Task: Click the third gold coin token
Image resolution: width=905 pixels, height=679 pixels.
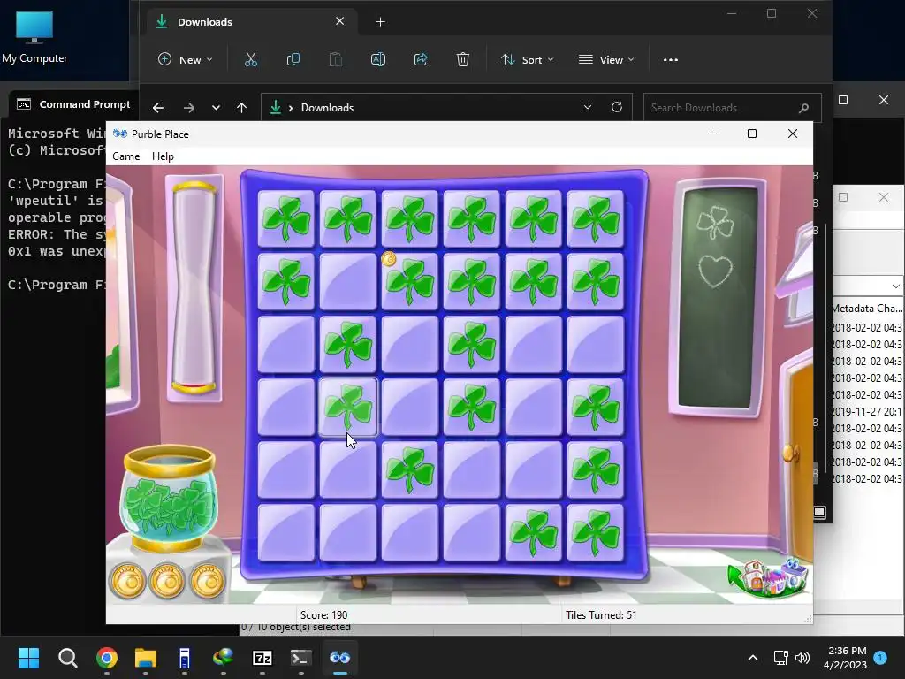Action: pyautogui.click(x=207, y=580)
